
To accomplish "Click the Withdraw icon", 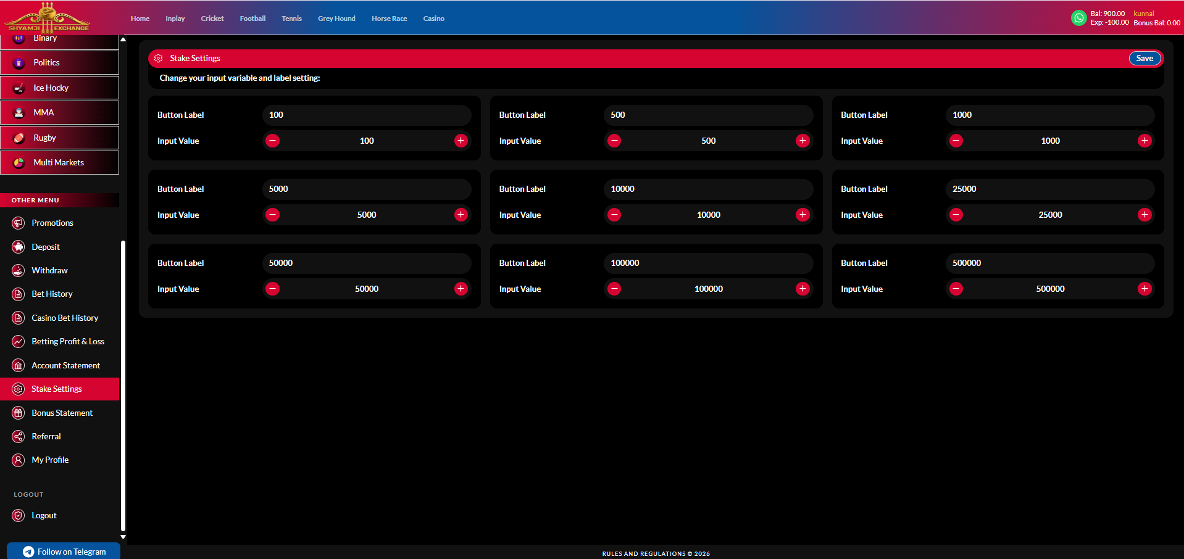I will pyautogui.click(x=19, y=270).
